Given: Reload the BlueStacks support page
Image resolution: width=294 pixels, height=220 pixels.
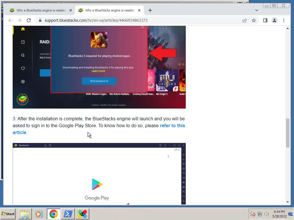Looking at the screenshot, I should click(x=29, y=20).
